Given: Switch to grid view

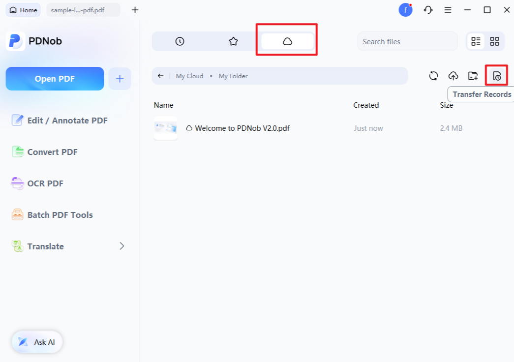Looking at the screenshot, I should coord(494,41).
